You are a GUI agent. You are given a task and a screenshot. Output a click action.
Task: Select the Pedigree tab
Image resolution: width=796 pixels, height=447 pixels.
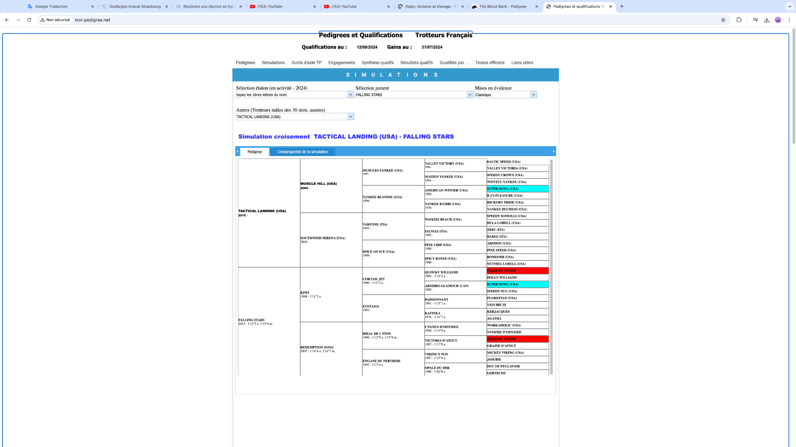click(255, 152)
